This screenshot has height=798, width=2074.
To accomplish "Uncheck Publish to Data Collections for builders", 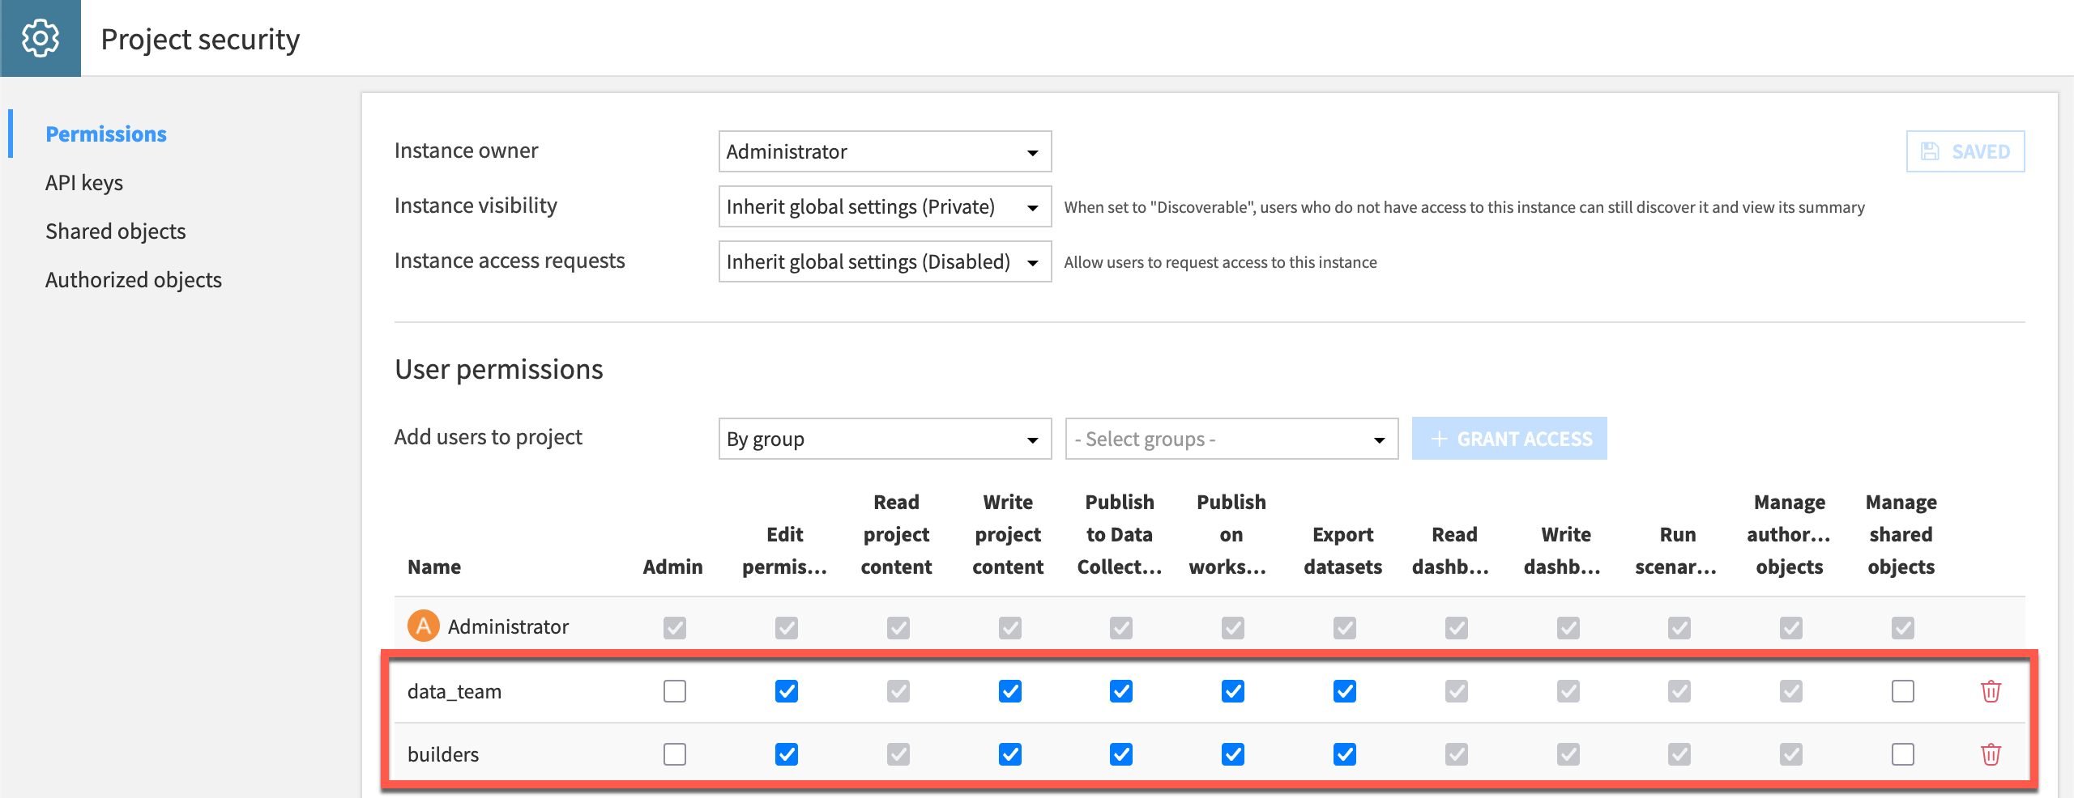I will [1120, 754].
